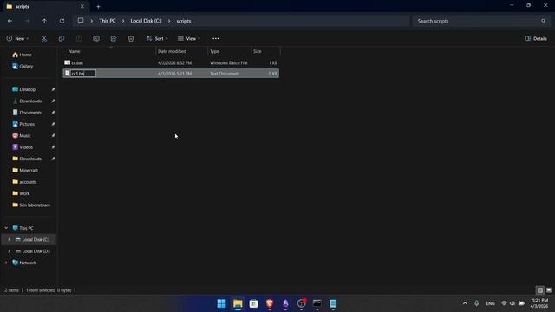555x312 pixels.
Task: Click the ENG language indicator
Action: [490, 303]
